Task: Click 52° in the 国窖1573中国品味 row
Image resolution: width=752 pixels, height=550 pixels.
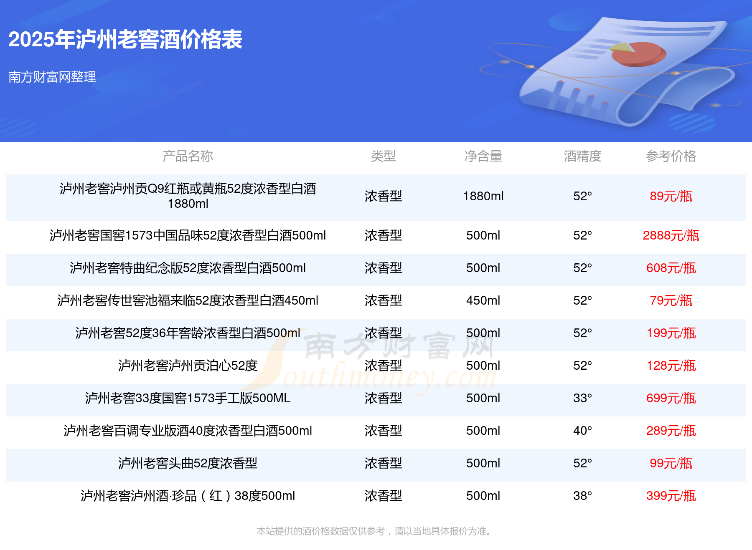Action: click(582, 235)
